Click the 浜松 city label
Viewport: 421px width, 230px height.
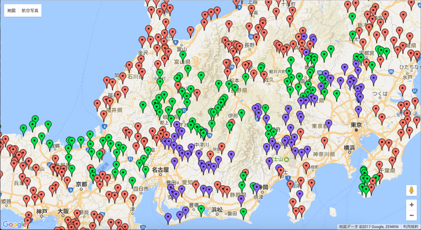[217, 209]
